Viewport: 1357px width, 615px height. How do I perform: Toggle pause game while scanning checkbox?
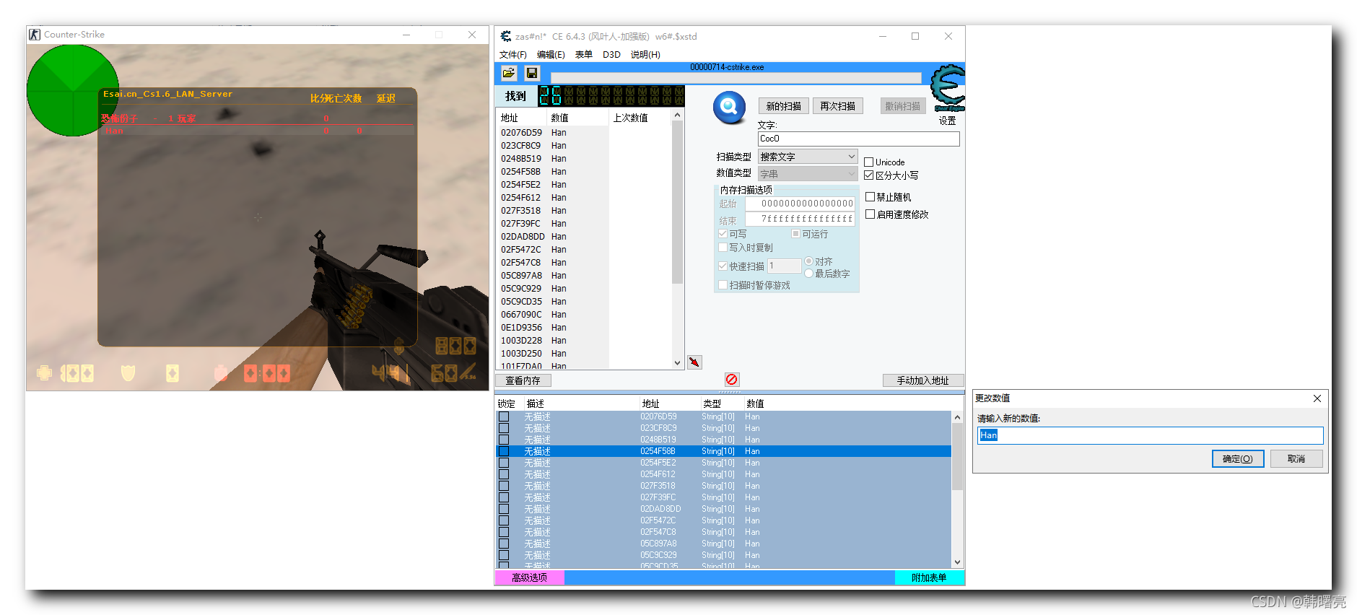coord(723,285)
